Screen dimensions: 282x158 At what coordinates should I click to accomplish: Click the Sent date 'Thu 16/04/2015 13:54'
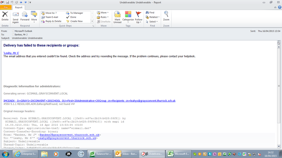[x=269, y=31]
